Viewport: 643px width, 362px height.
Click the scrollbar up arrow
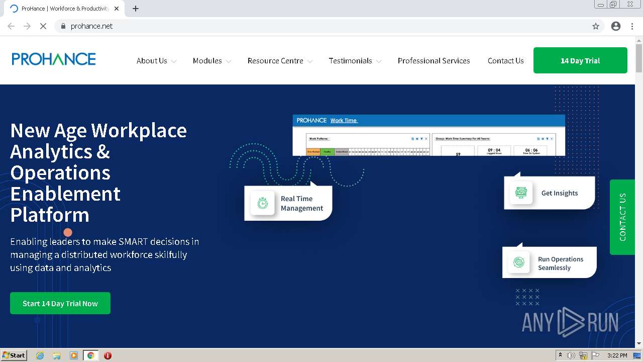point(639,40)
